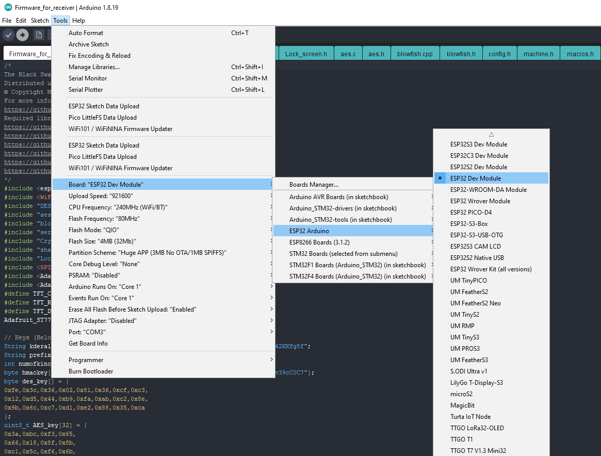Click Burn Bootloader
Image resolution: width=601 pixels, height=456 pixels.
[164, 371]
